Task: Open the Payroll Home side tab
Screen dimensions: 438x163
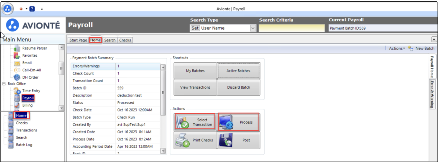Action: point(432,66)
